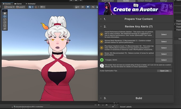Screen dimensions: 181x109
Task: Click the Create an Avatar banner
Action: click(136, 9)
